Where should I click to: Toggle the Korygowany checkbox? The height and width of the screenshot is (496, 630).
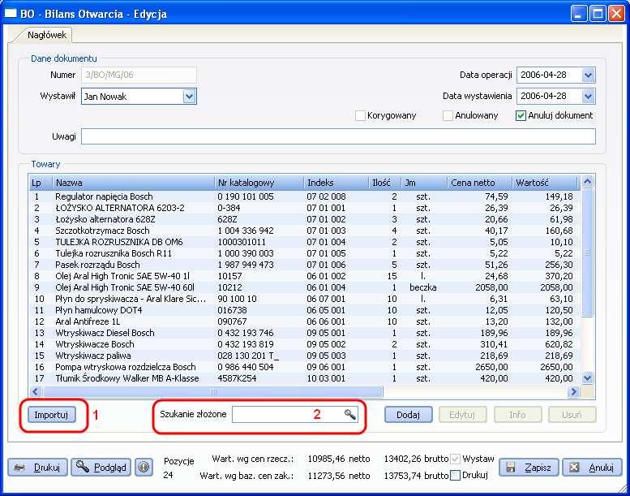[x=360, y=115]
